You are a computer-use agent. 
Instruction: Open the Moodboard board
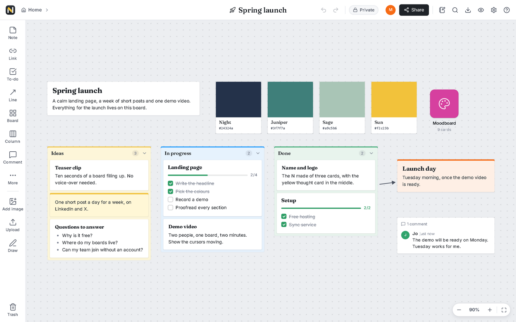(x=444, y=104)
